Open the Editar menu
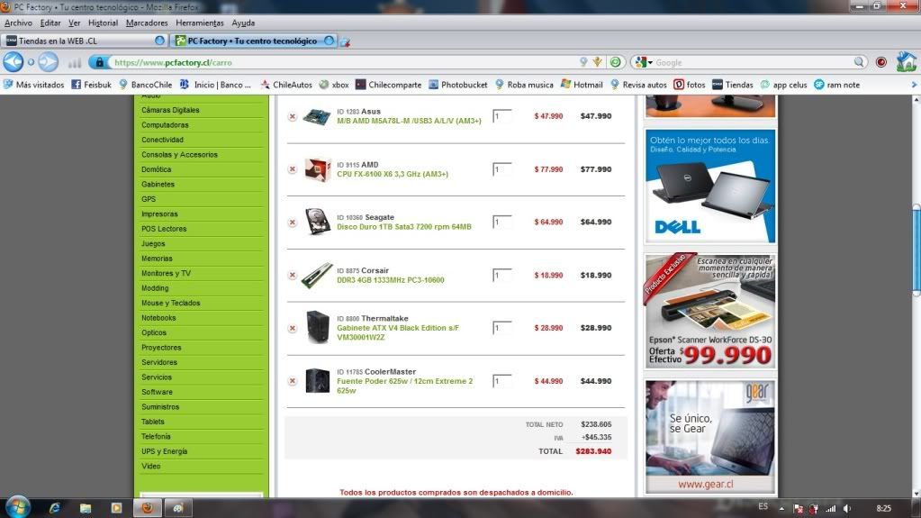Viewport: 921px width, 518px height. (x=50, y=23)
